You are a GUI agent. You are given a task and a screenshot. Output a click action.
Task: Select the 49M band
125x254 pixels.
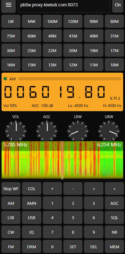pos(52,36)
